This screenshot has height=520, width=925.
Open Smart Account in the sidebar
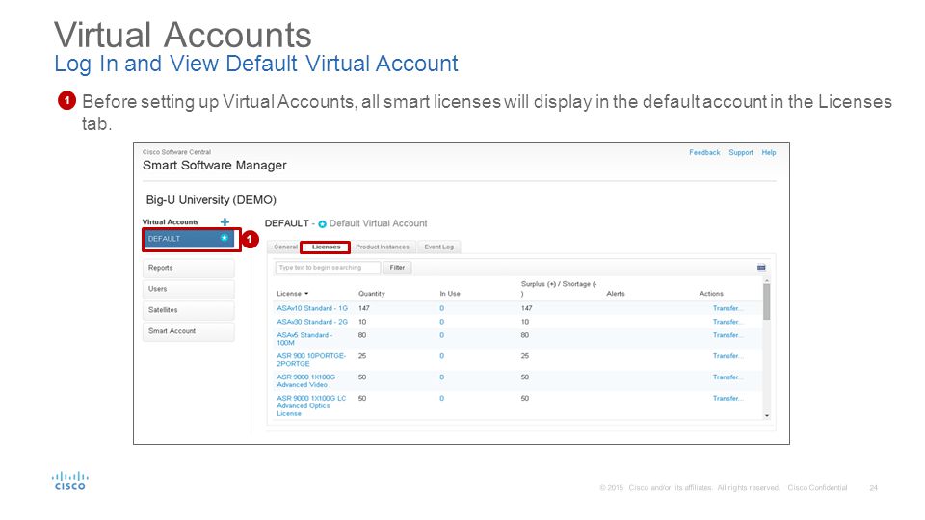pyautogui.click(x=188, y=331)
